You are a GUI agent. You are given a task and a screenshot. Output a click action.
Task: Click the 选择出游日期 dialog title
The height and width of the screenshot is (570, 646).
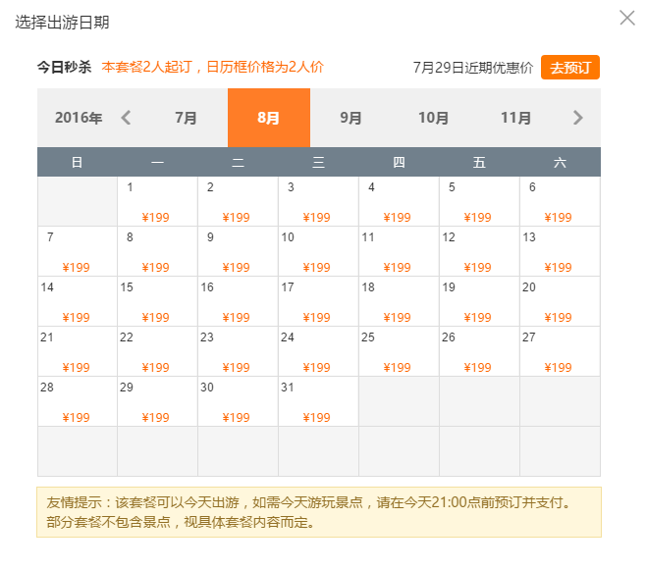click(62, 23)
